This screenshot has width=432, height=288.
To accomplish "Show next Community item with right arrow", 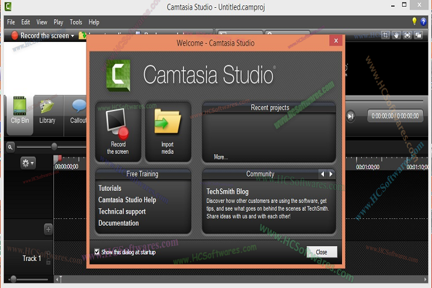I will click(x=331, y=174).
